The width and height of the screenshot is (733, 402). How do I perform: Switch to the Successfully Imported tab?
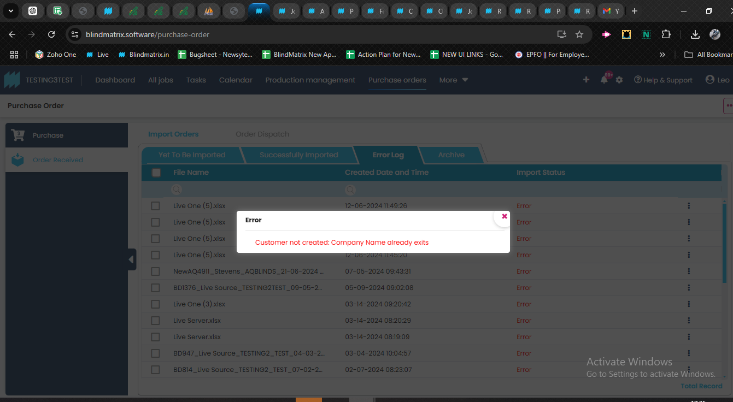click(x=298, y=155)
